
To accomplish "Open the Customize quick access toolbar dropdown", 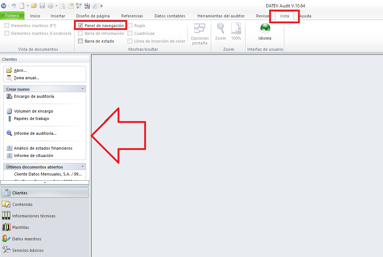I will click(101, 6).
